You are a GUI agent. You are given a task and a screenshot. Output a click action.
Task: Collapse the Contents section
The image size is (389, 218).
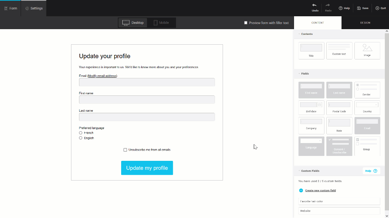pyautogui.click(x=300, y=34)
